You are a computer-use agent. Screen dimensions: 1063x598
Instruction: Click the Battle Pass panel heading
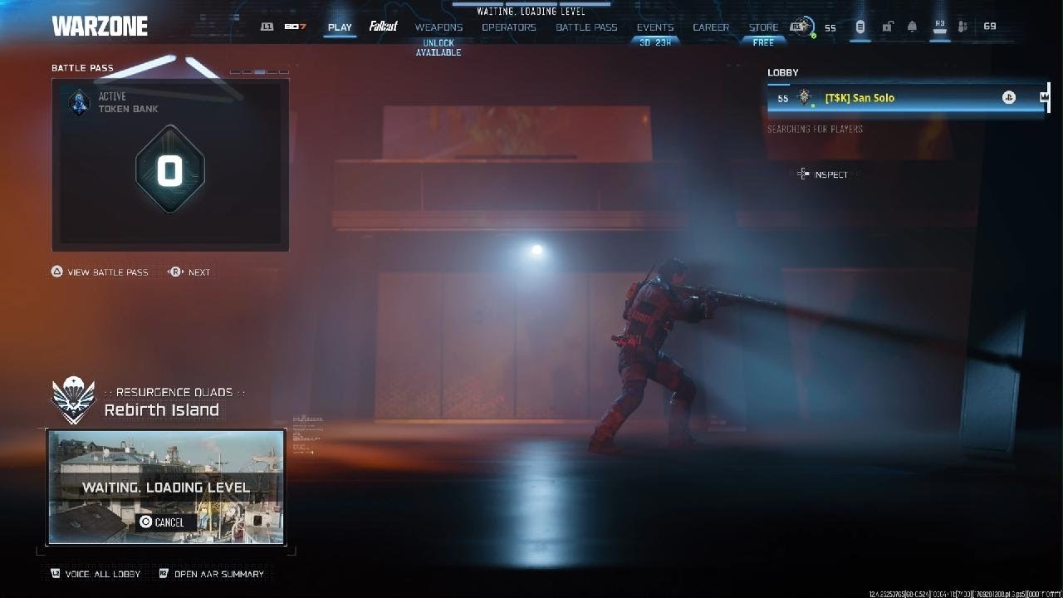click(x=82, y=68)
